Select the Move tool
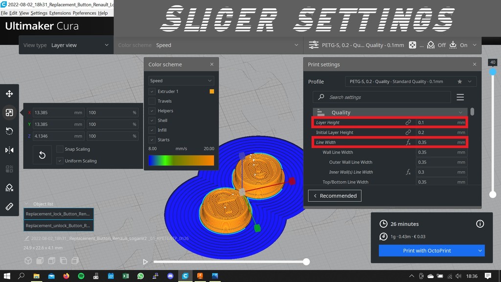The width and height of the screenshot is (501, 282). point(9,94)
